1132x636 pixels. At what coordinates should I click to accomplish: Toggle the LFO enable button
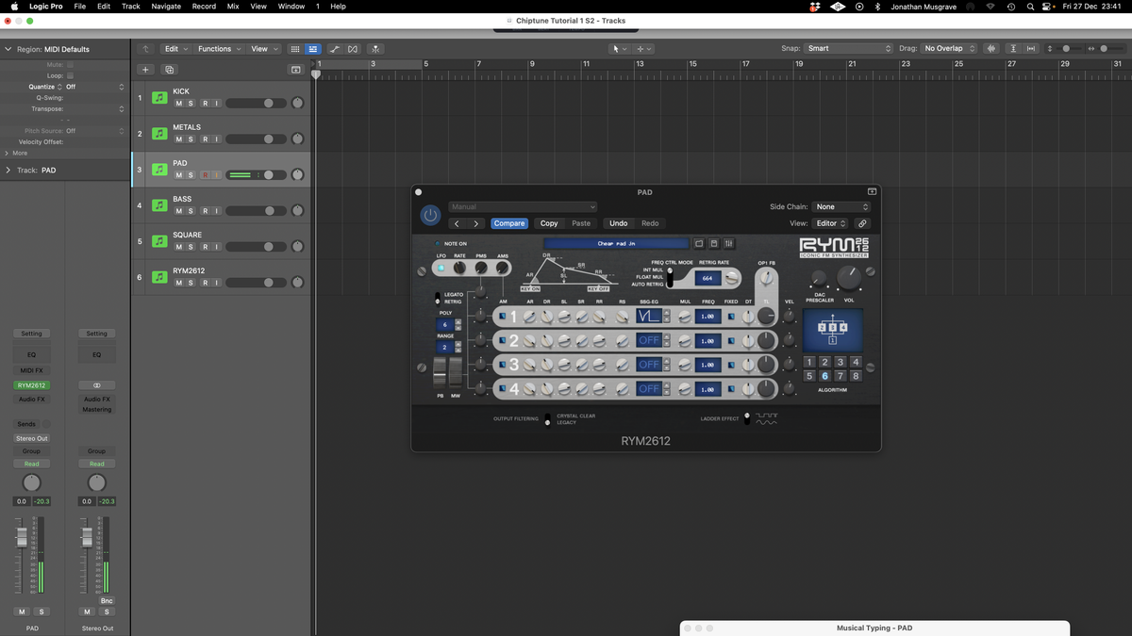pos(441,269)
